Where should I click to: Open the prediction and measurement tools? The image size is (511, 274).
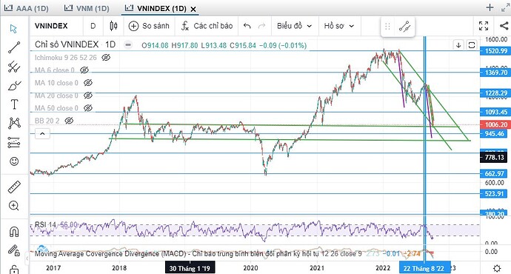(14, 143)
